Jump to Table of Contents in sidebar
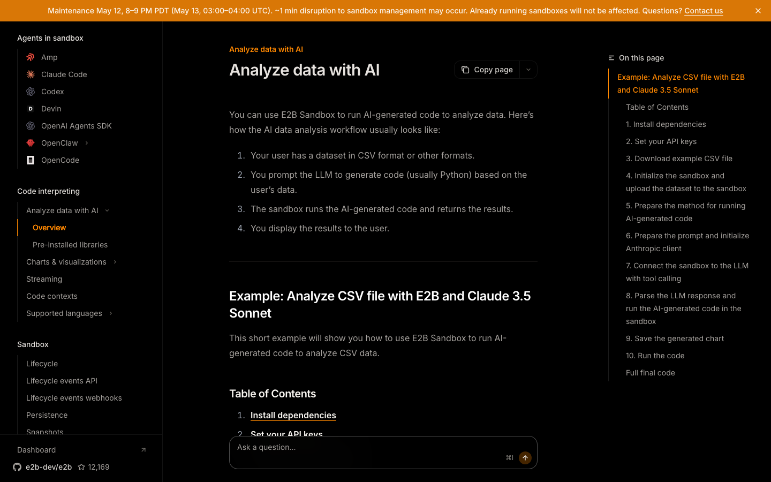Image resolution: width=771 pixels, height=482 pixels. tap(657, 107)
